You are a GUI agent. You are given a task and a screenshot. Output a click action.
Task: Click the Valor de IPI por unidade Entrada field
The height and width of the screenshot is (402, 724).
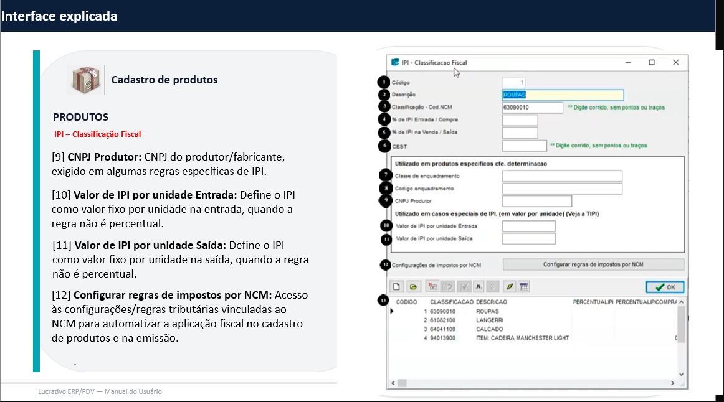(528, 226)
